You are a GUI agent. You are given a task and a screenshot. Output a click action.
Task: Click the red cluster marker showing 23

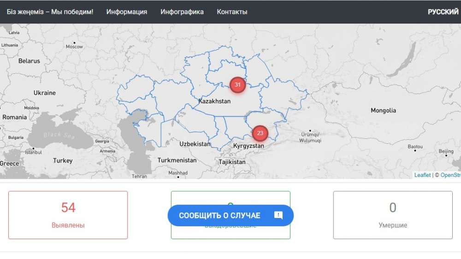pyautogui.click(x=260, y=133)
